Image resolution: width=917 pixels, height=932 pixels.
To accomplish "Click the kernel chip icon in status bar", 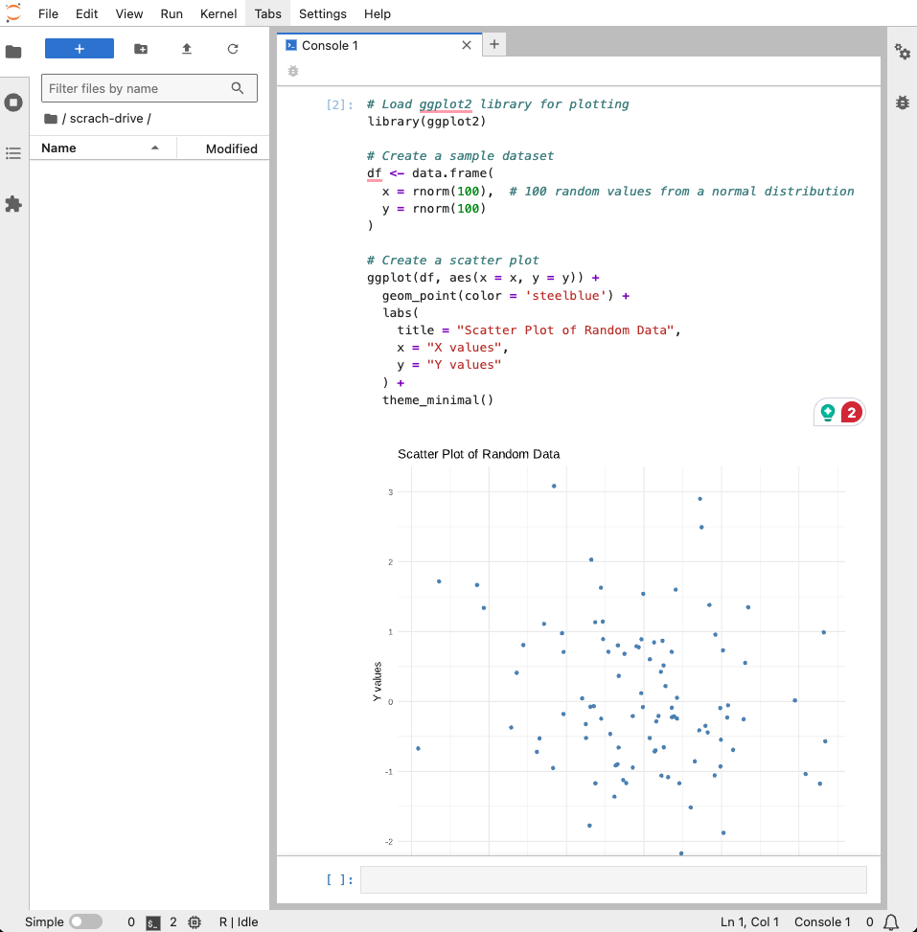I will click(195, 922).
